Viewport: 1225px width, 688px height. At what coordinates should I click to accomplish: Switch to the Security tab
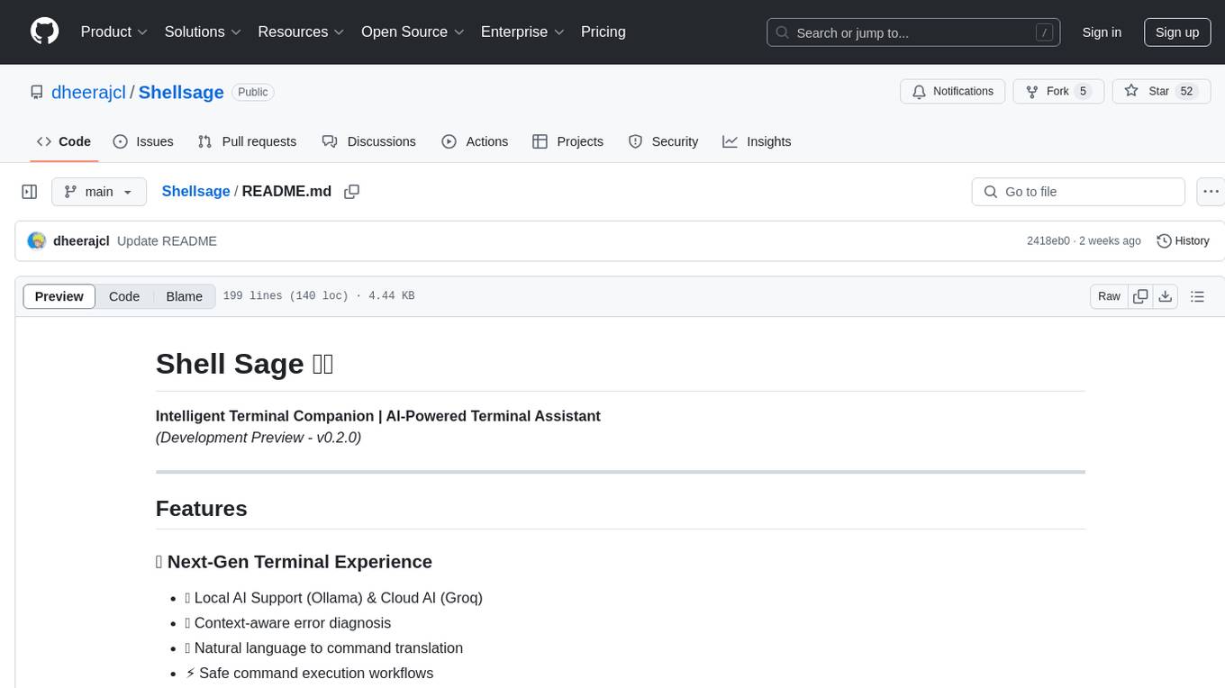(663, 141)
